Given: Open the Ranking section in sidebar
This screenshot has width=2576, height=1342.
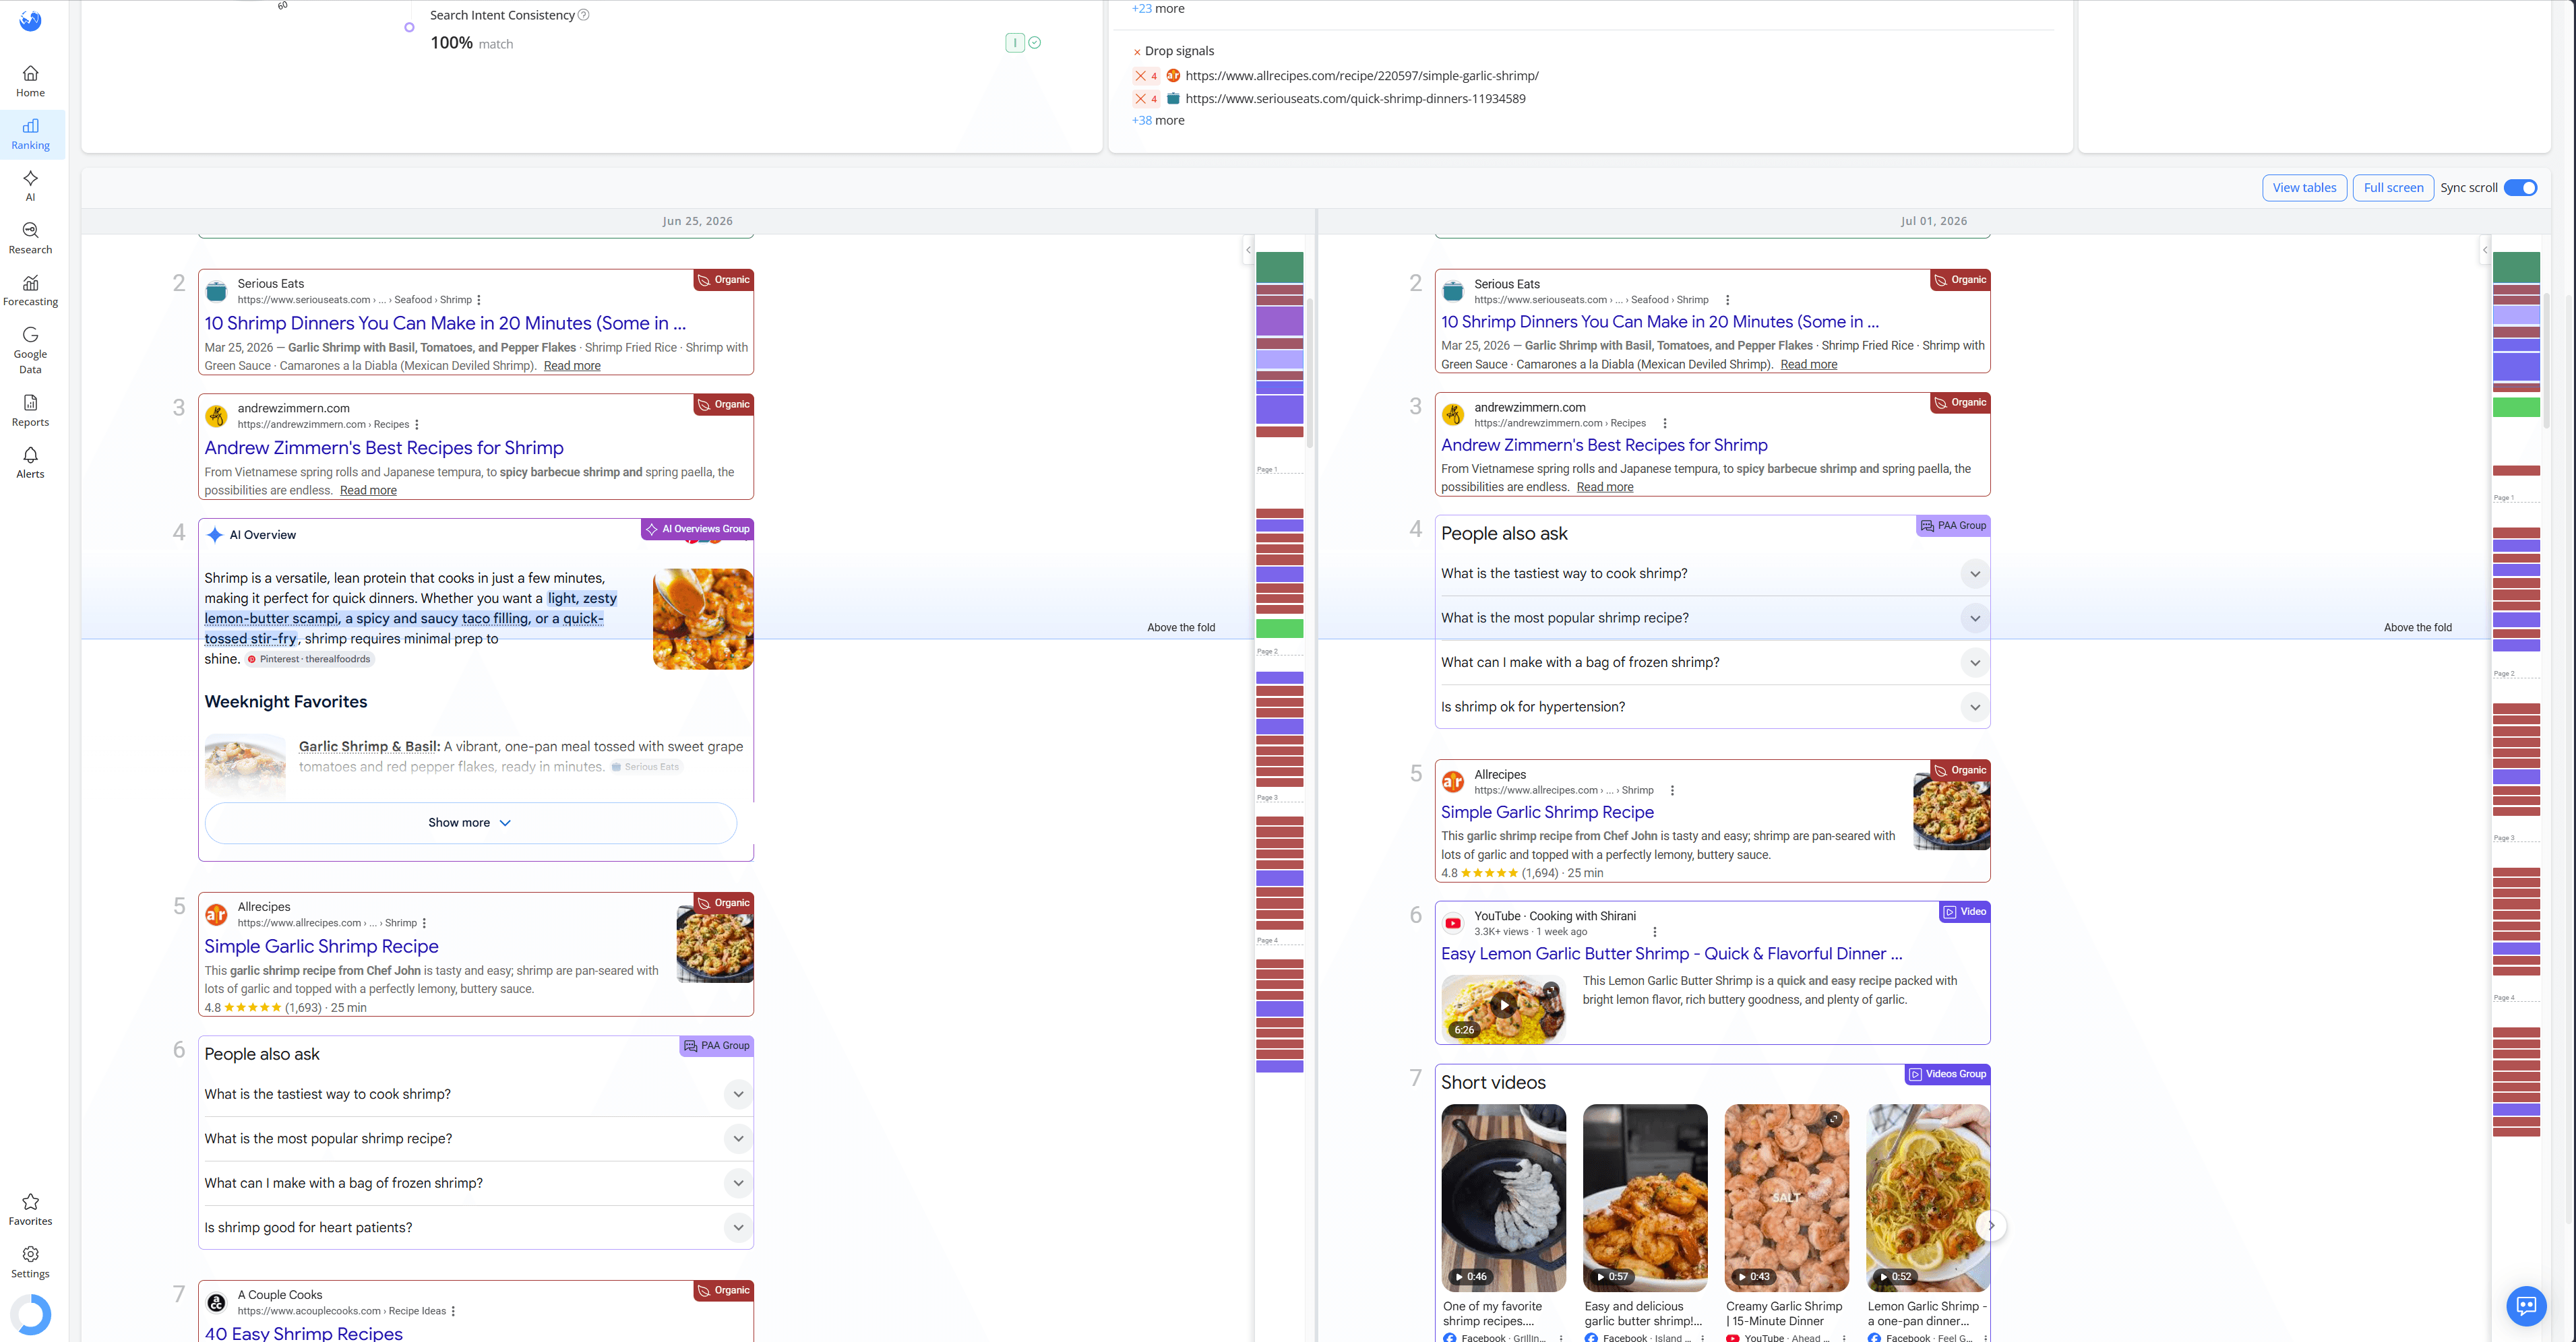Looking at the screenshot, I should (30, 134).
